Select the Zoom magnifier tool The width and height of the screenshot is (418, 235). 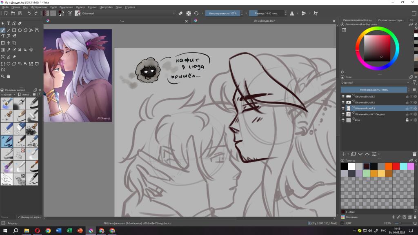pyautogui.click(x=3, y=76)
